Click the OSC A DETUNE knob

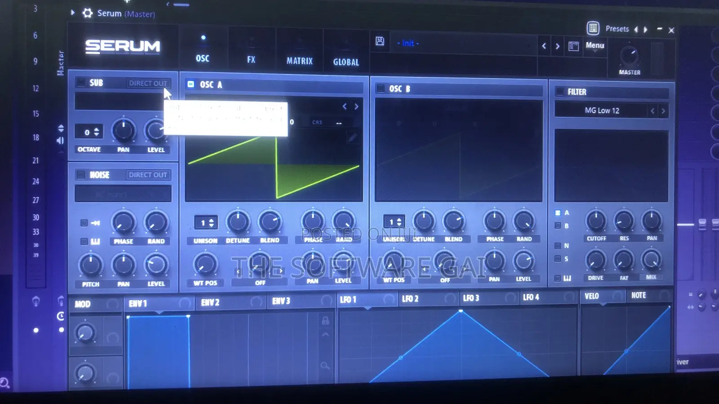237,222
